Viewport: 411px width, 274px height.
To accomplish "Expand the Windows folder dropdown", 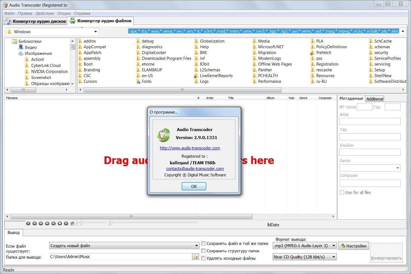I will tap(95, 32).
